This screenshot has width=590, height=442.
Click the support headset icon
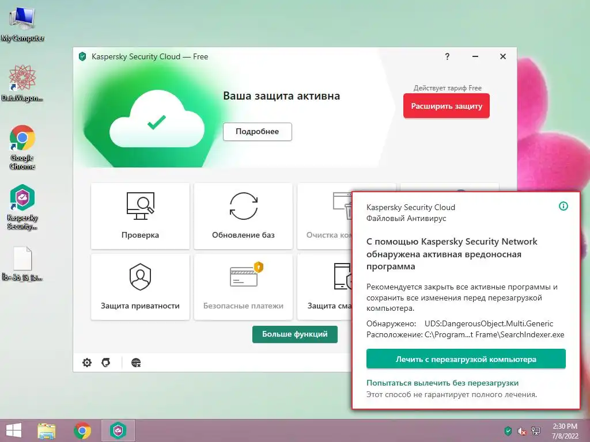coord(106,363)
